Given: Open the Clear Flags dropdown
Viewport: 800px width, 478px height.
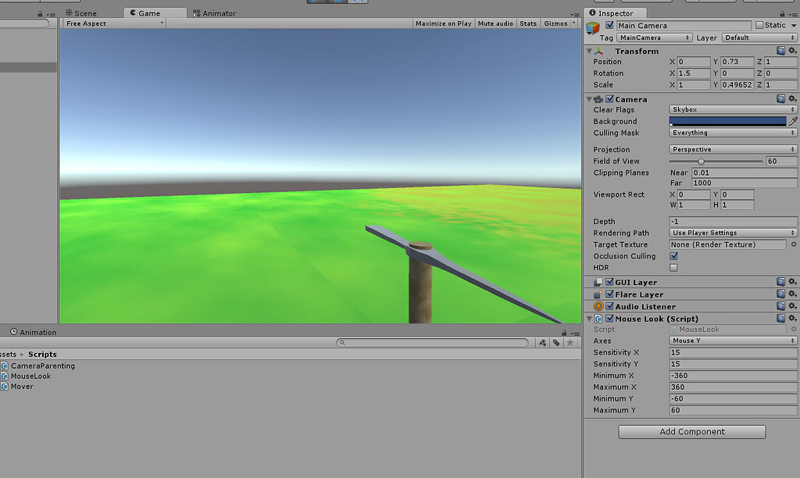Looking at the screenshot, I should 731,109.
